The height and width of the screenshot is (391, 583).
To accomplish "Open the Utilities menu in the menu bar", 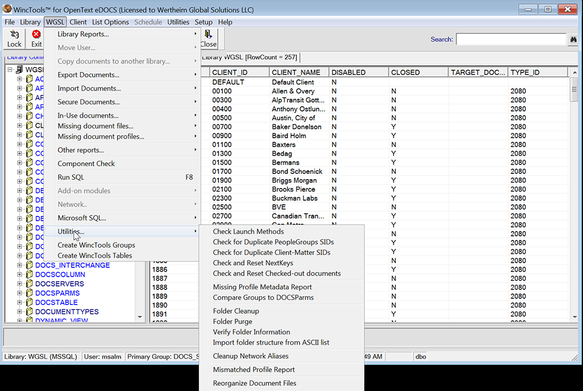I will (178, 22).
